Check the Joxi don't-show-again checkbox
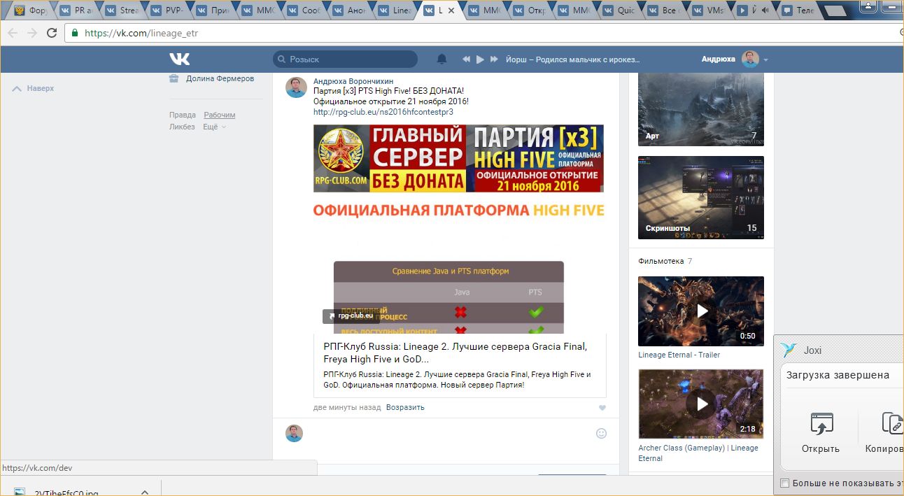 [x=784, y=483]
